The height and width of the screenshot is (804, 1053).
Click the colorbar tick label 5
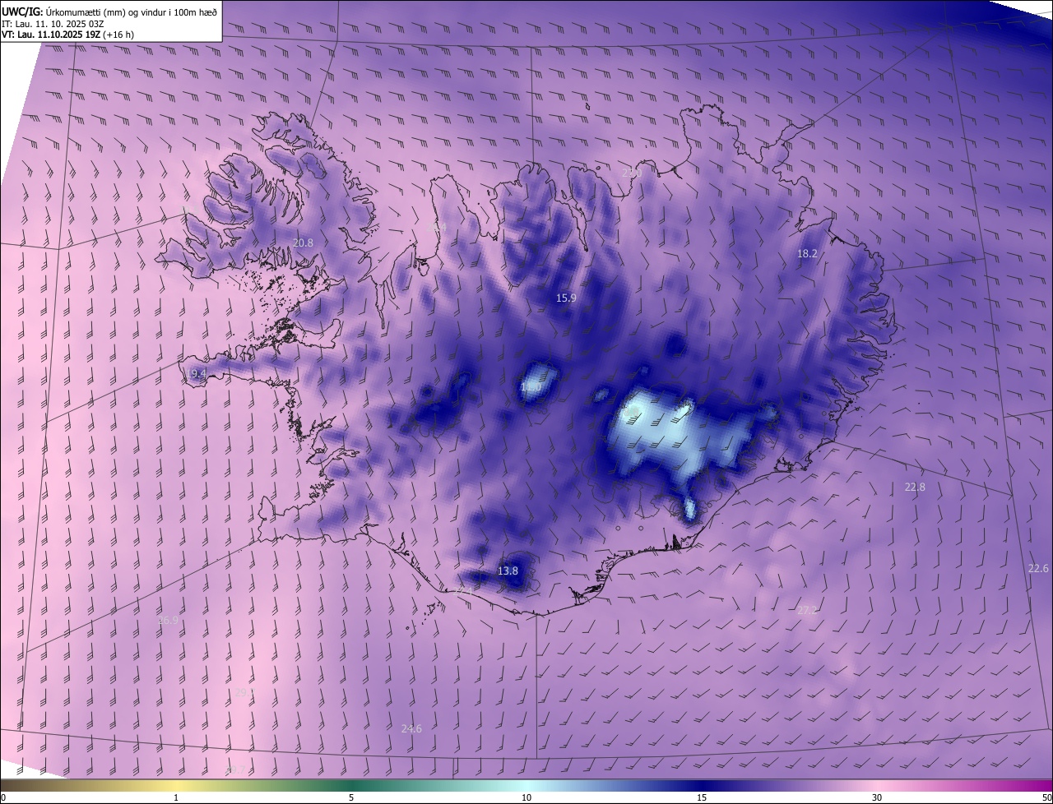(351, 798)
